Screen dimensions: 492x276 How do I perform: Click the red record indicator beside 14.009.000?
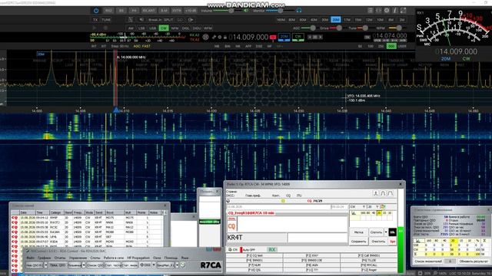click(273, 38)
